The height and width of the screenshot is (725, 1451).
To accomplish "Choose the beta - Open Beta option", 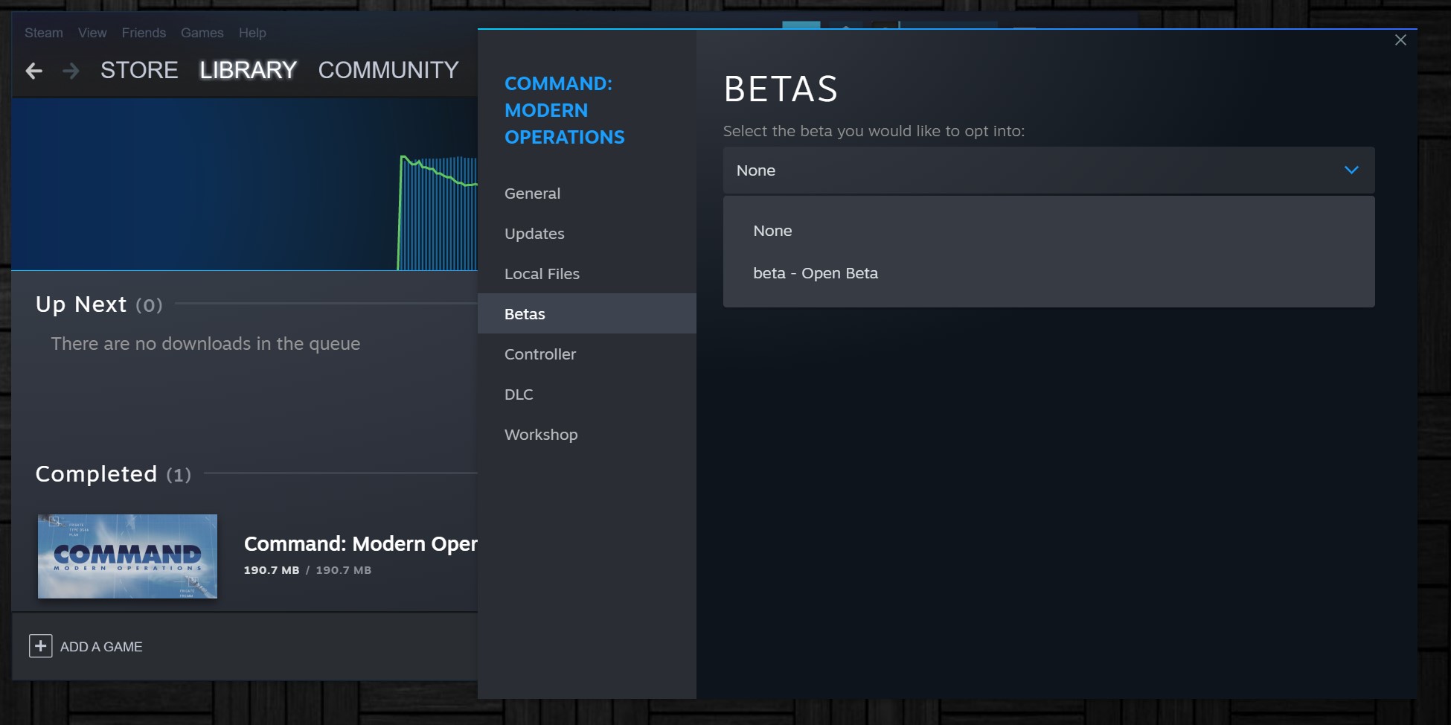I will 1048,273.
